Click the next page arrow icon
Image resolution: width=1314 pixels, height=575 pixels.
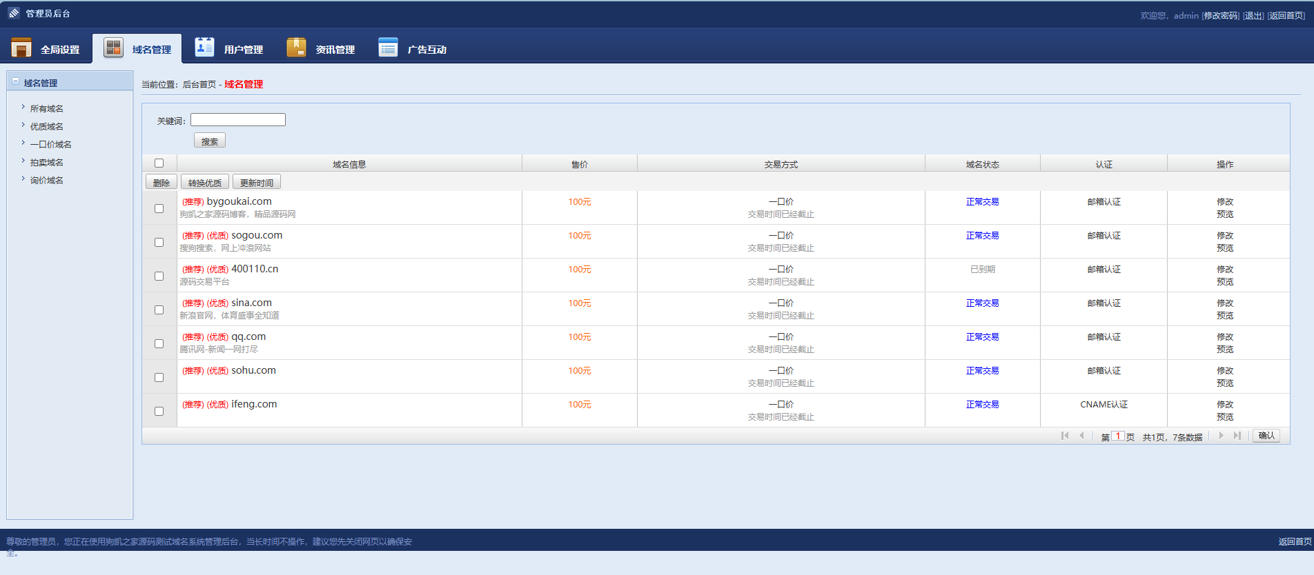tap(1221, 436)
